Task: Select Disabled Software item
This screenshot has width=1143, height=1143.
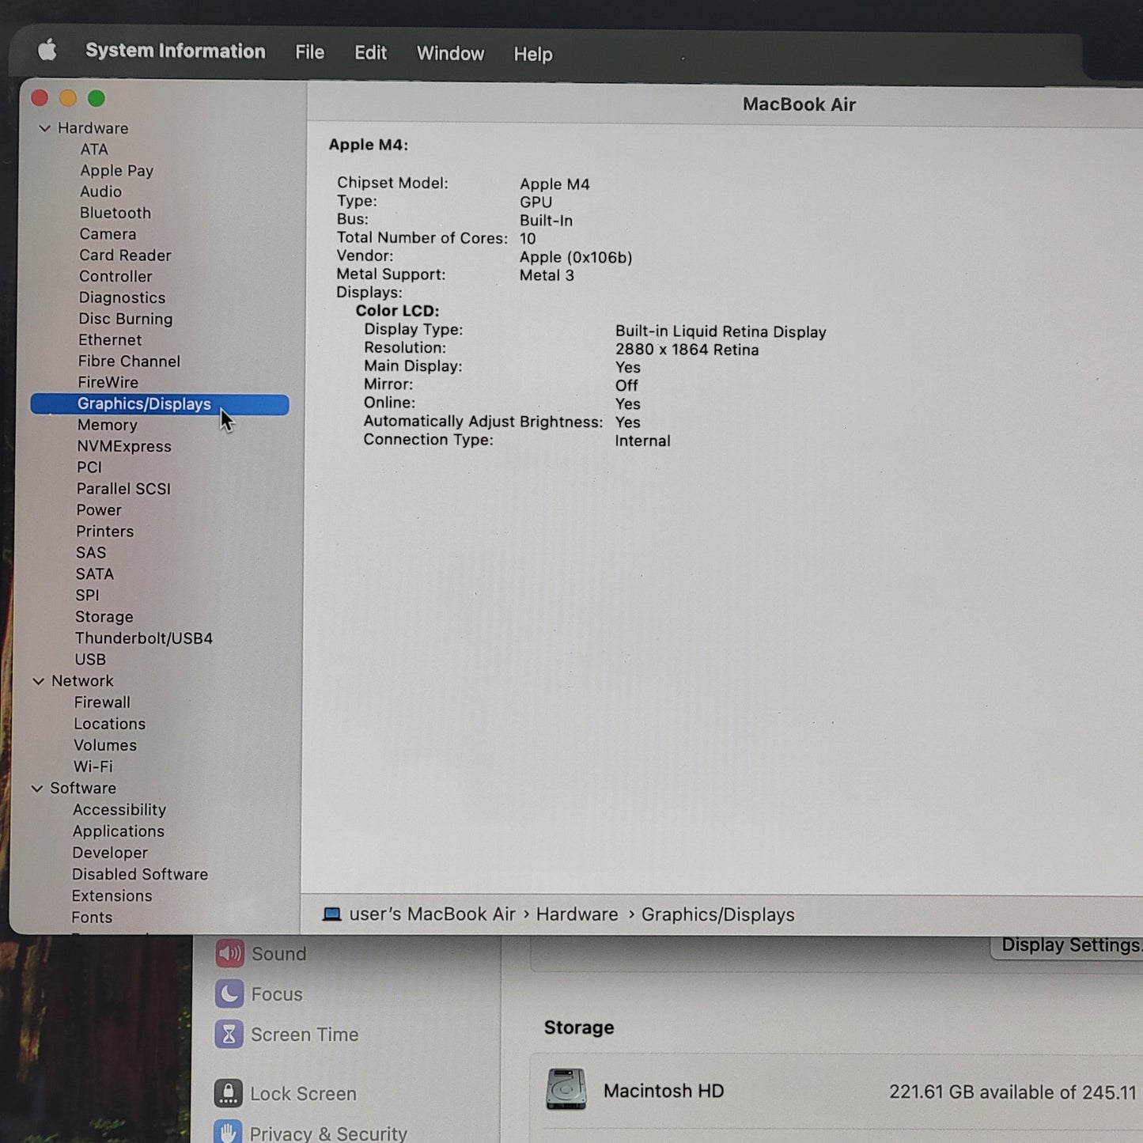Action: click(140, 875)
